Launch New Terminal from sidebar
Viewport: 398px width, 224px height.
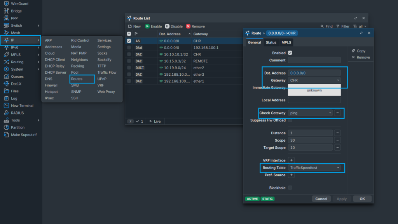click(x=22, y=106)
